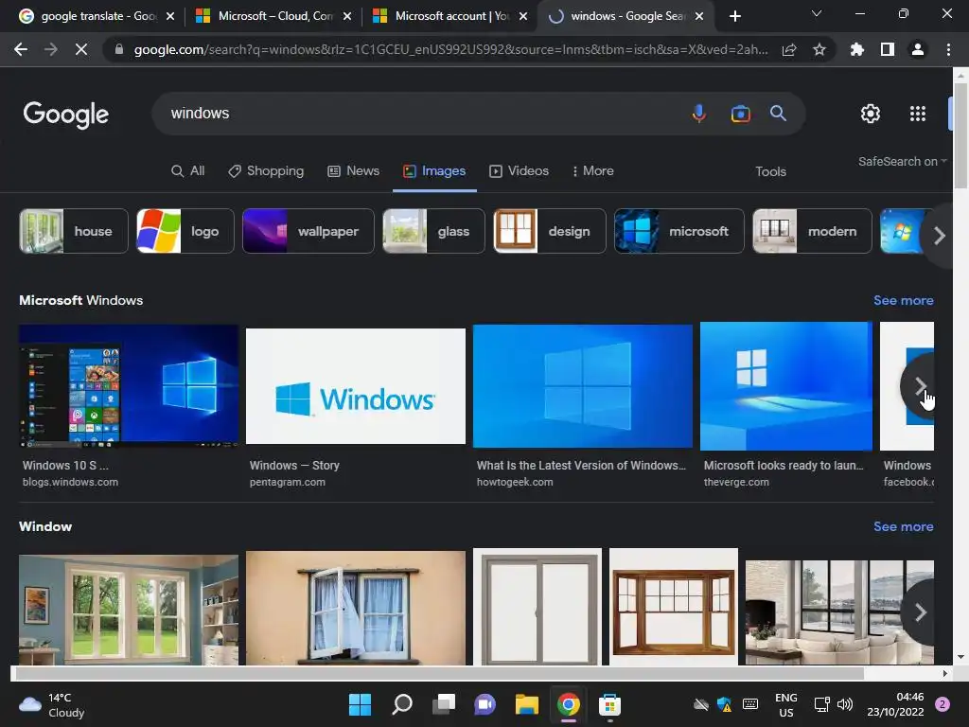Open the Windows 10 S image thumbnail
The image size is (969, 727).
[129, 386]
